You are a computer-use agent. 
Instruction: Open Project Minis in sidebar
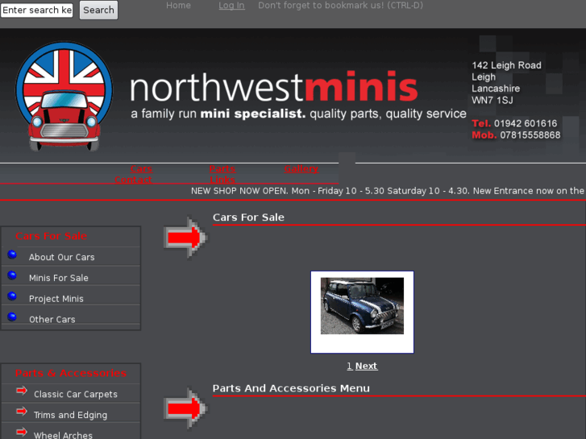[x=56, y=299]
